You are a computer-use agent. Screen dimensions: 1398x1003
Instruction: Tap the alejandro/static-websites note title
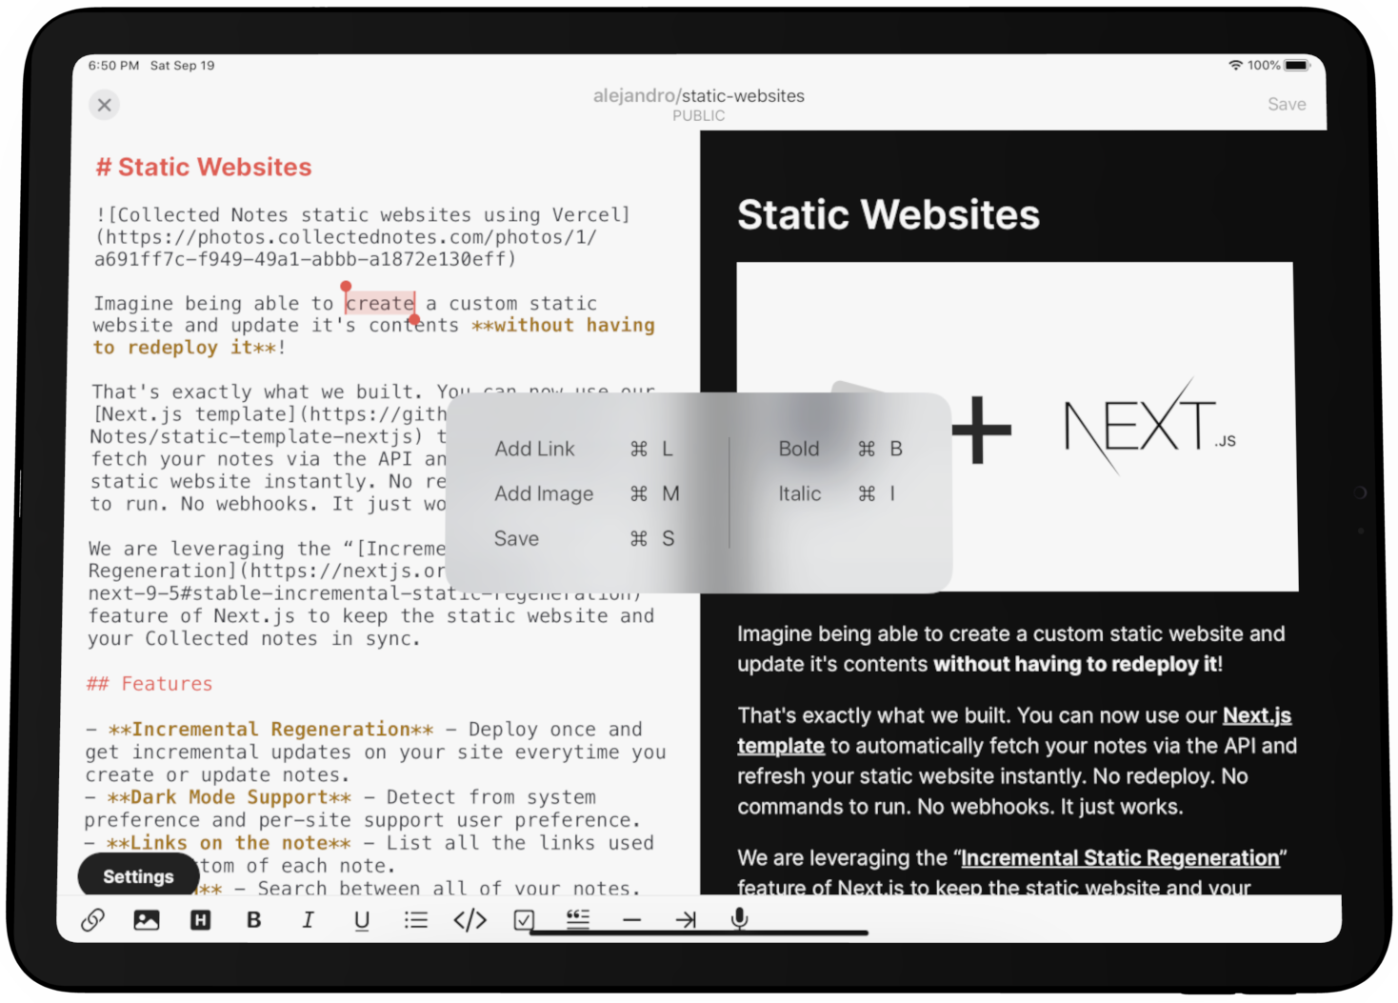[698, 95]
